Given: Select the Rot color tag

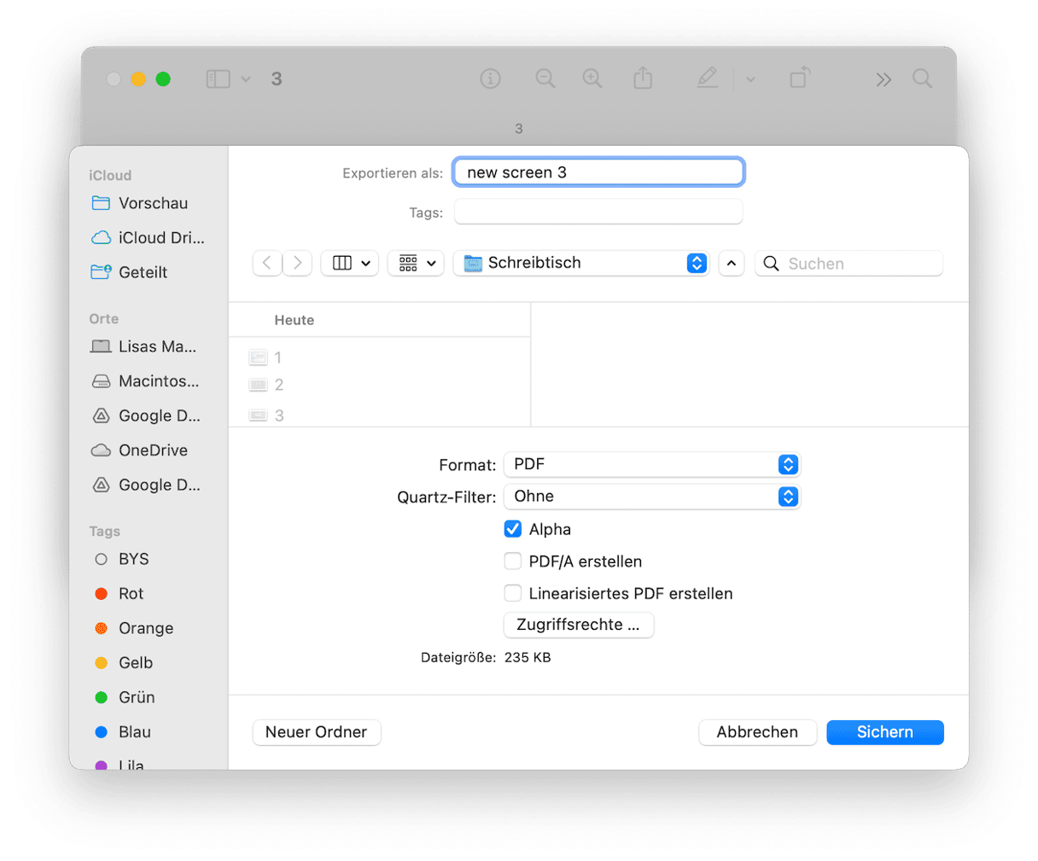Looking at the screenshot, I should click(x=120, y=594).
